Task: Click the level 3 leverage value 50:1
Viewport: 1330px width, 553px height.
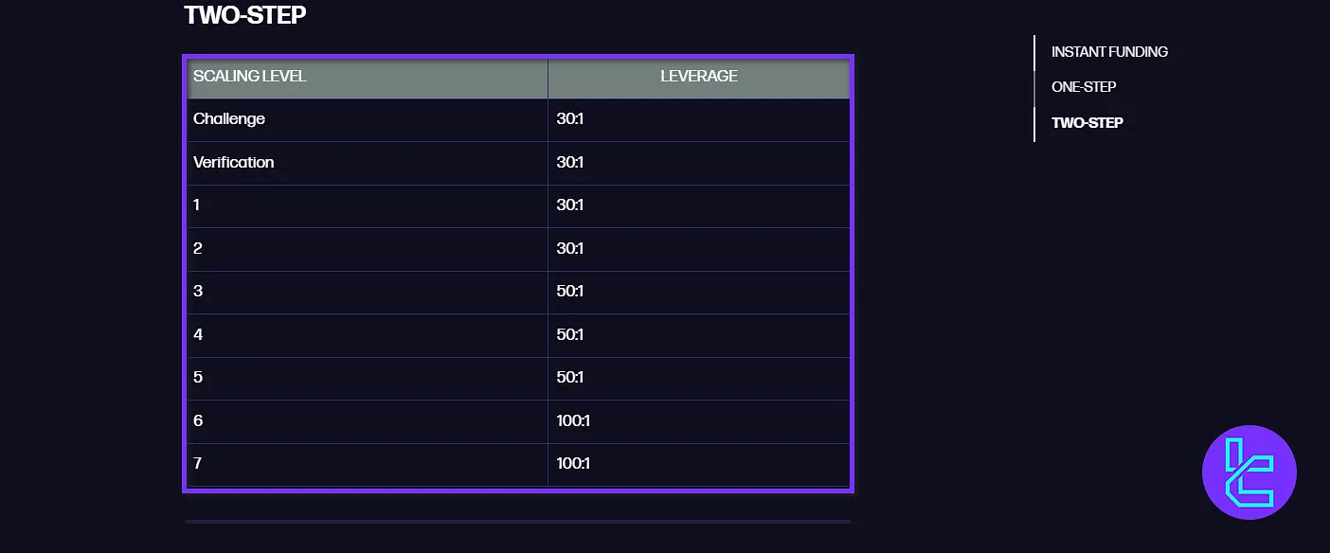Action: point(570,292)
